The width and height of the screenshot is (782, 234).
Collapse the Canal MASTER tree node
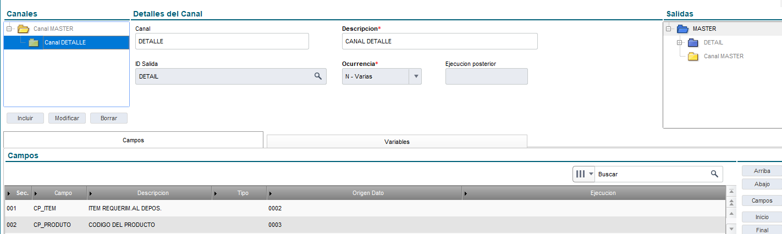(9, 29)
